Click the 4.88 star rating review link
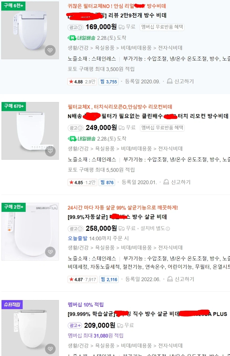230x356 pixels. 82,81
